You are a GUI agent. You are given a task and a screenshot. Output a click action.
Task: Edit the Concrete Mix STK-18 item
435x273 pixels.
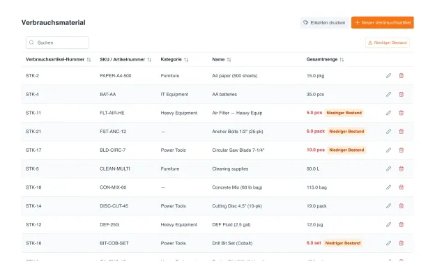coord(388,187)
